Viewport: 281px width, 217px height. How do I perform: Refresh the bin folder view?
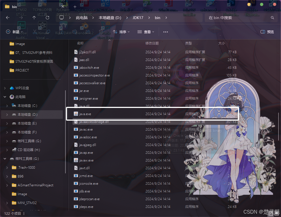point(47,18)
